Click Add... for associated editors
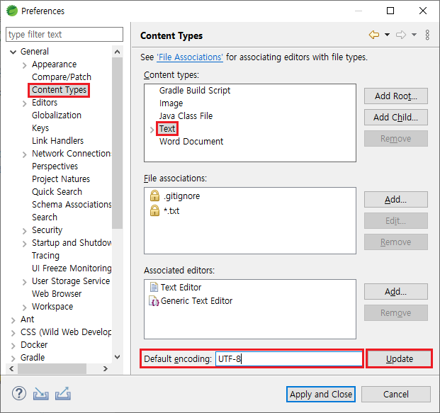 pyautogui.click(x=395, y=292)
